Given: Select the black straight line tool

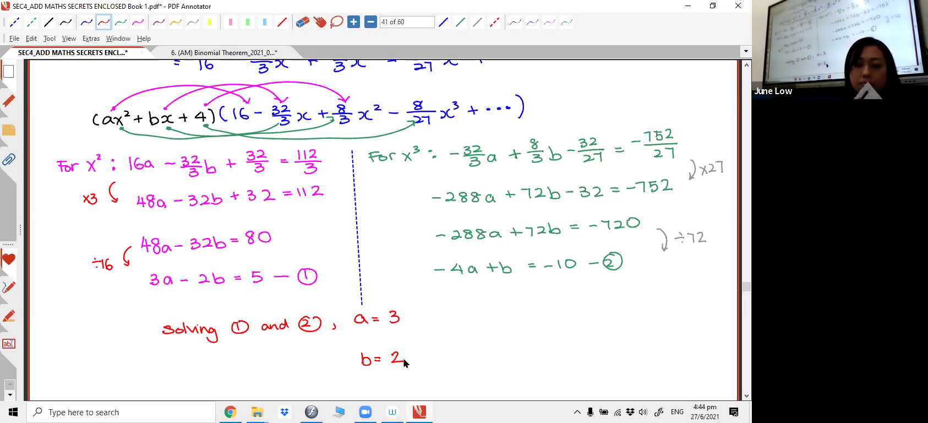Looking at the screenshot, I should point(49,23).
